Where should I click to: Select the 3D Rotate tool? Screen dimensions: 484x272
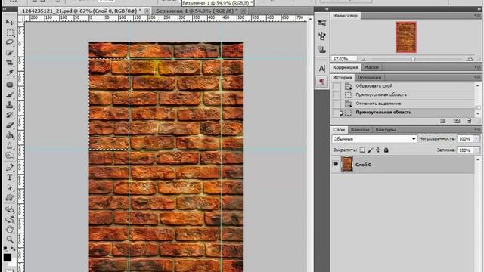tap(10, 209)
